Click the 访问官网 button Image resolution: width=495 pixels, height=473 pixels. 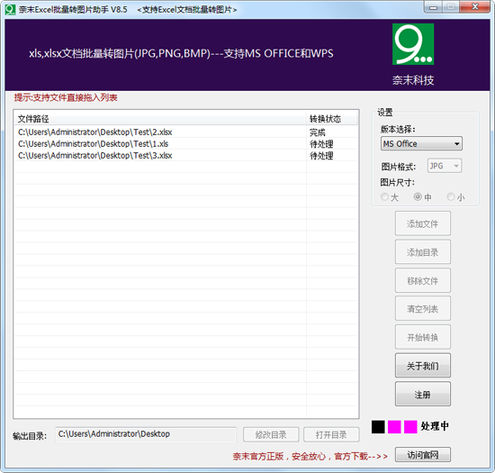(x=423, y=455)
